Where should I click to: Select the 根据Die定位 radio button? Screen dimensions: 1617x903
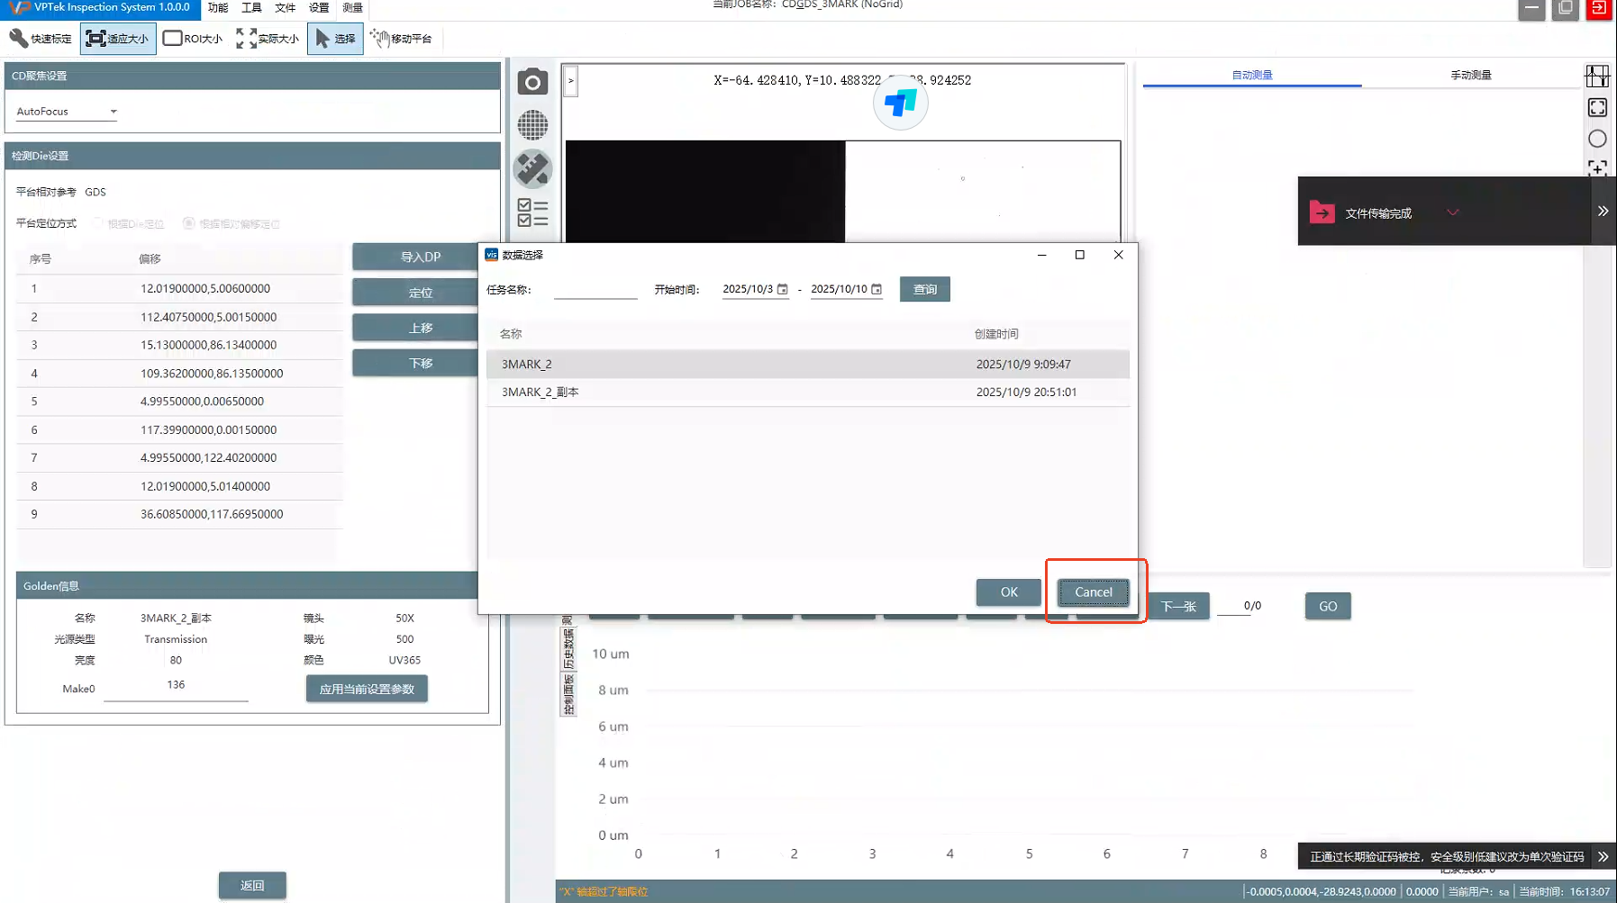point(98,223)
